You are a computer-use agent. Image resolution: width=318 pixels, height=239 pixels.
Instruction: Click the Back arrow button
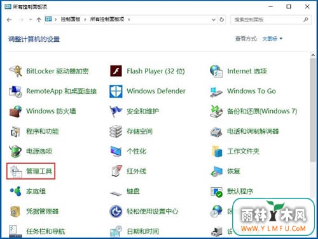(9, 20)
